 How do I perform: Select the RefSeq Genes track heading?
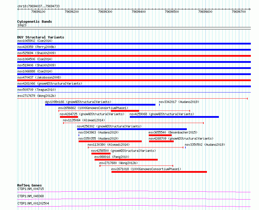(x=30, y=185)
